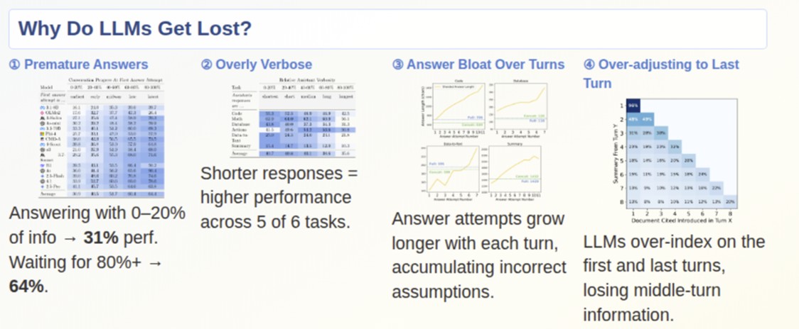
Task: Click the "Shorter responses = higher performance" text
Action: click(x=279, y=185)
